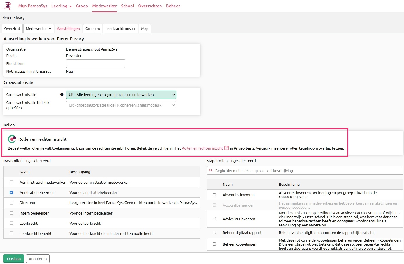
Task: Select the Beheer digitaal rapport checkbox
Action: [215, 233]
